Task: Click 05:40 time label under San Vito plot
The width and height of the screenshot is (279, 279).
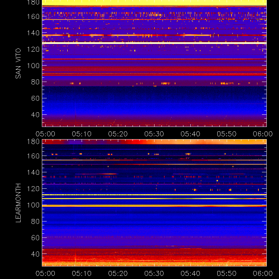Action: click(190, 134)
